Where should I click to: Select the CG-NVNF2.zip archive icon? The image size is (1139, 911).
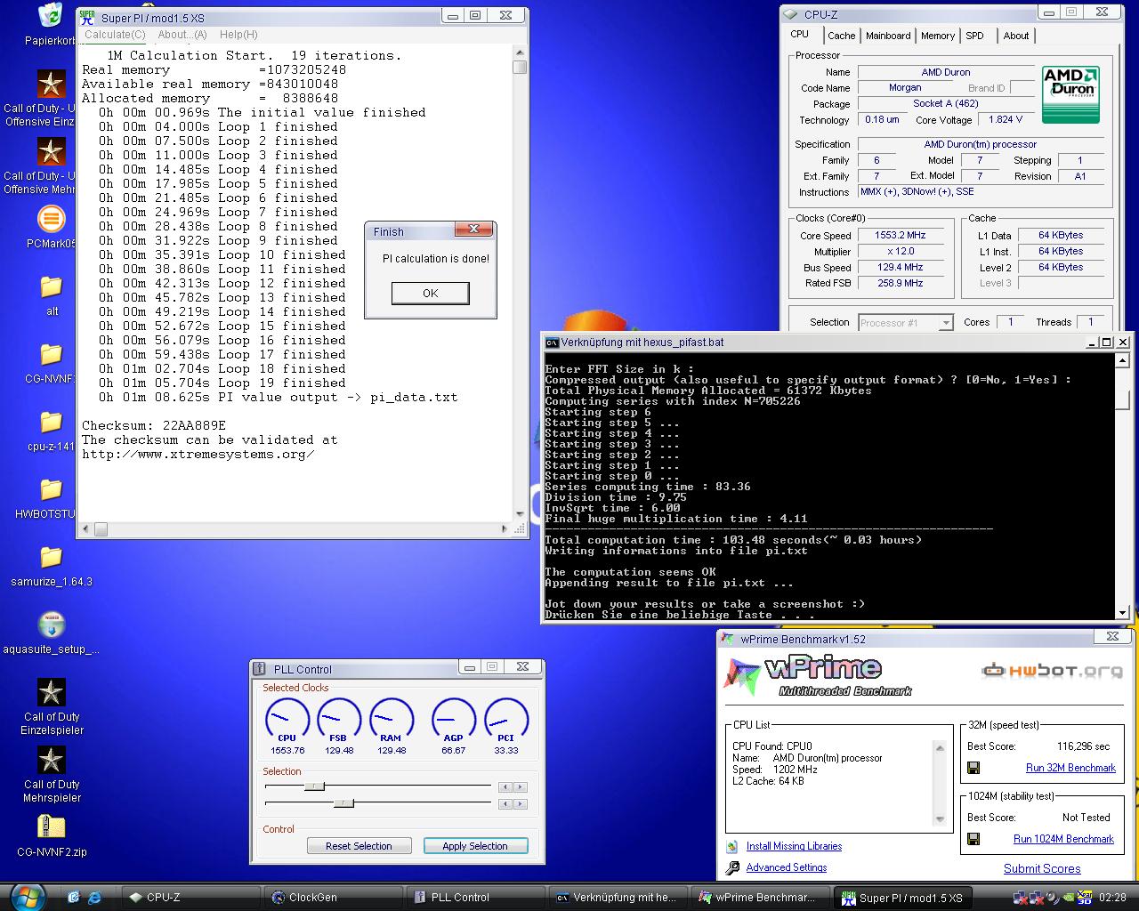pyautogui.click(x=51, y=827)
